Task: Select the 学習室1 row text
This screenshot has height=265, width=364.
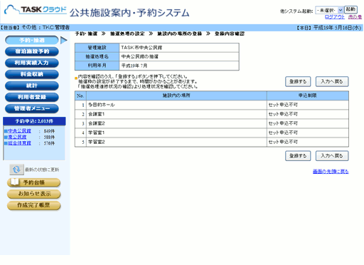Action: tap(96, 132)
